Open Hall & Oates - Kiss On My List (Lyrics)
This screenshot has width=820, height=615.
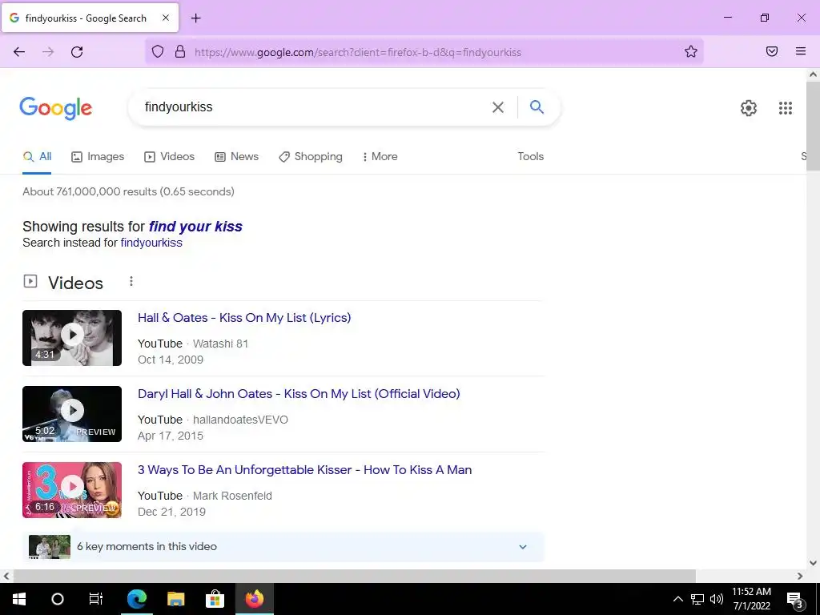pos(244,317)
